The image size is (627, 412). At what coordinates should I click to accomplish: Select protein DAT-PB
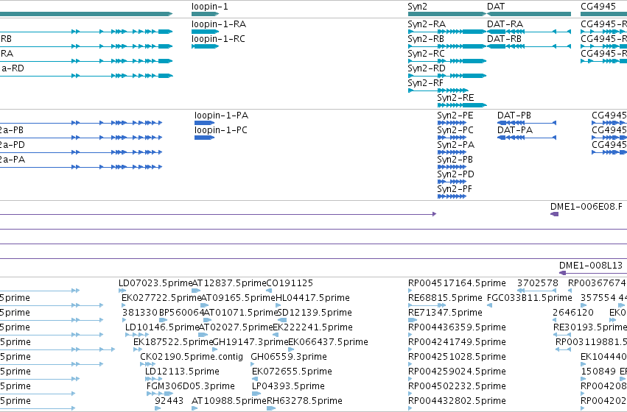(x=527, y=123)
